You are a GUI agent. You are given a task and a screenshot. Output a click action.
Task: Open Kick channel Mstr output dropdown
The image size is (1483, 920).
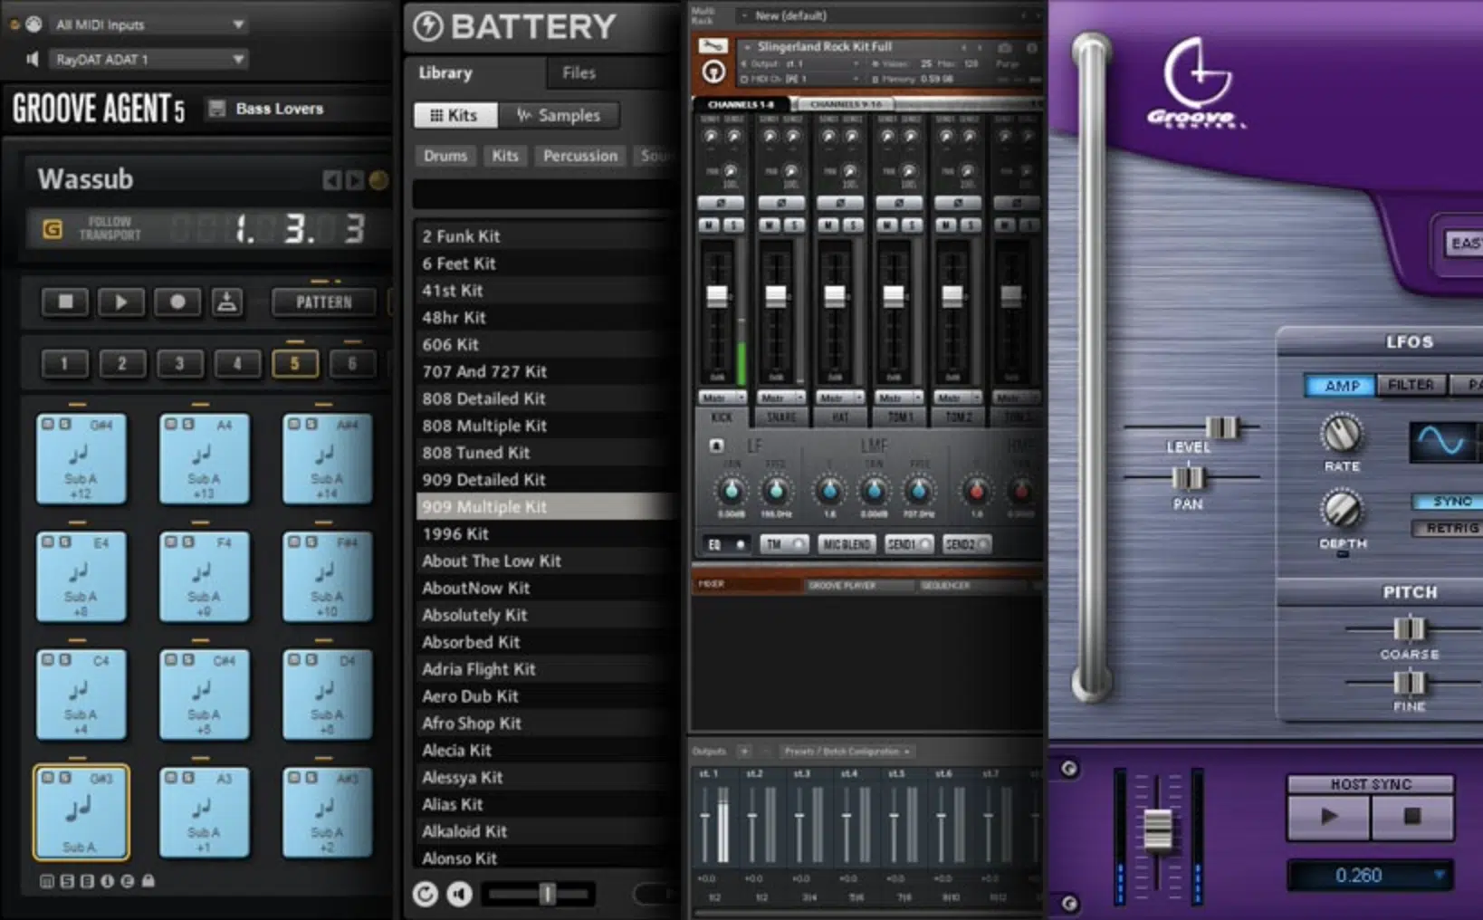(x=722, y=398)
